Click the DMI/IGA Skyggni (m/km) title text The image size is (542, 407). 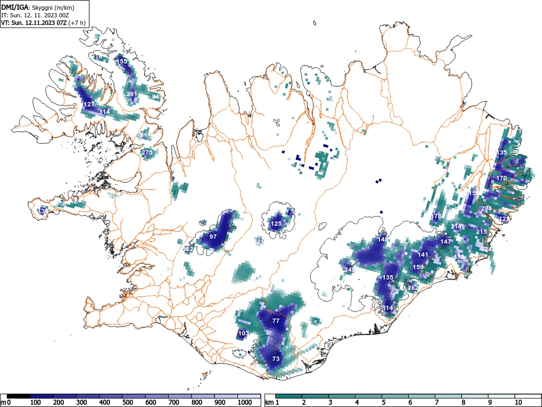coord(38,7)
